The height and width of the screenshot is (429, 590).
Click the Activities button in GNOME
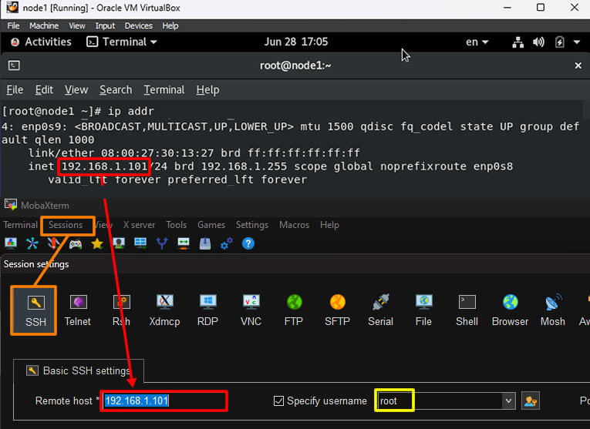pos(41,42)
